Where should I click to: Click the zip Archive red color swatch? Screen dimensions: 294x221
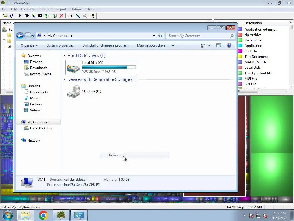pyautogui.click(x=240, y=35)
